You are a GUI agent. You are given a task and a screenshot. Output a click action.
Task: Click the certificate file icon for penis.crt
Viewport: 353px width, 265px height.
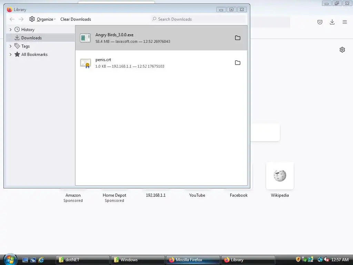(85, 63)
